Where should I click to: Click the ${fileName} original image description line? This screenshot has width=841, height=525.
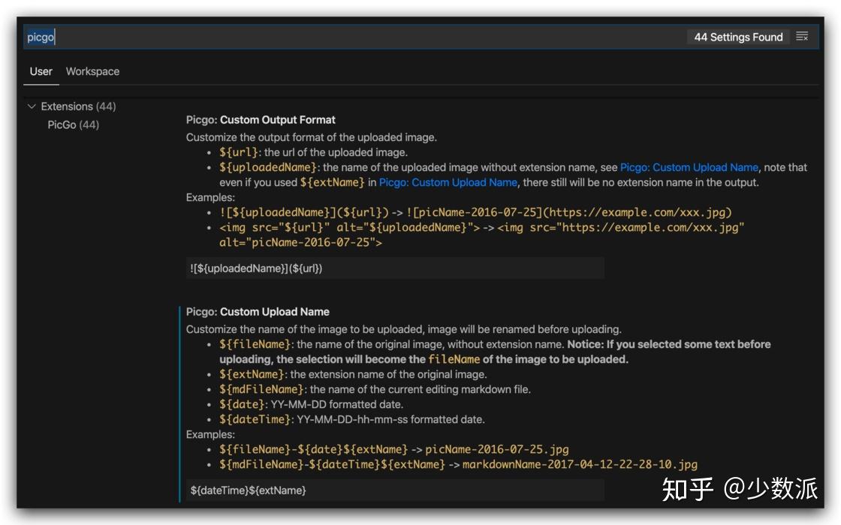(495, 352)
